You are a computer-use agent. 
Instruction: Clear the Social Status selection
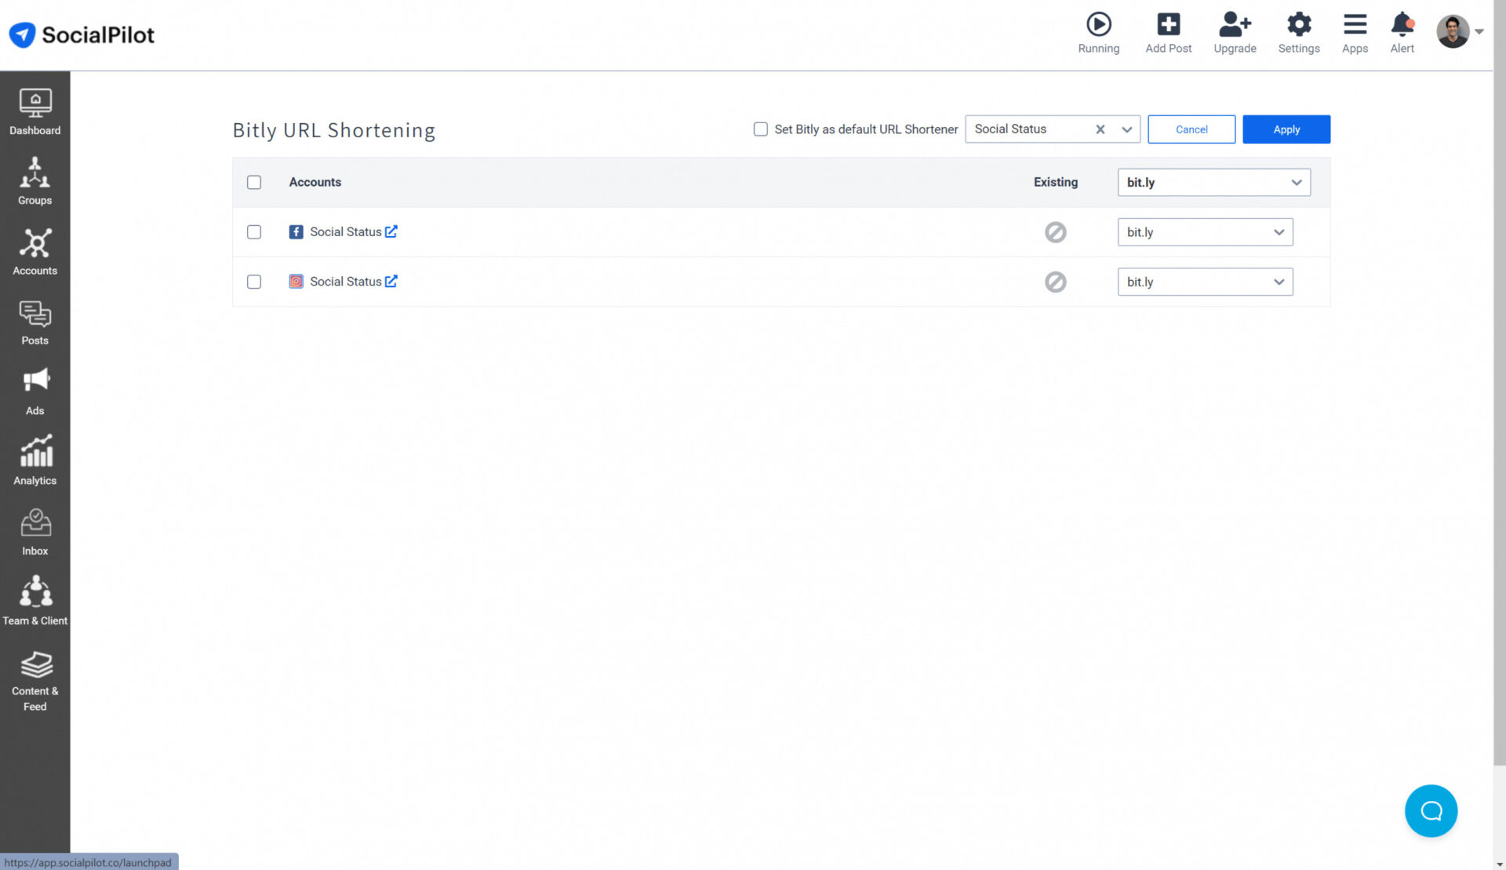click(x=1100, y=129)
